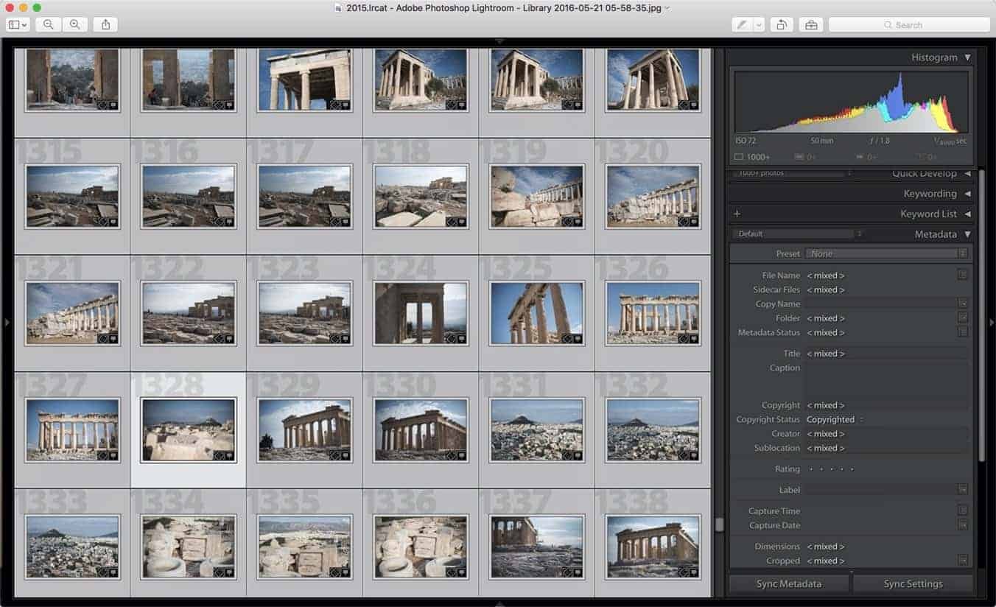Show the Markup toolbox toolbar
The height and width of the screenshot is (607, 996).
[x=811, y=24]
